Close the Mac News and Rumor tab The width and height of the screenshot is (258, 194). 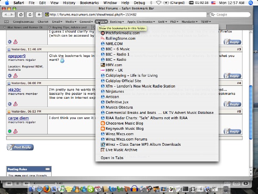(x=5, y=27)
